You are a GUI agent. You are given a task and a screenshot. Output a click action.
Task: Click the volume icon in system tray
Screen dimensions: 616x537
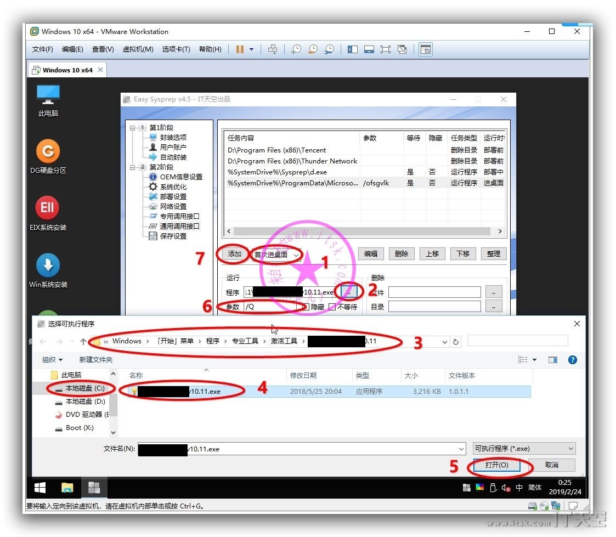[506, 488]
